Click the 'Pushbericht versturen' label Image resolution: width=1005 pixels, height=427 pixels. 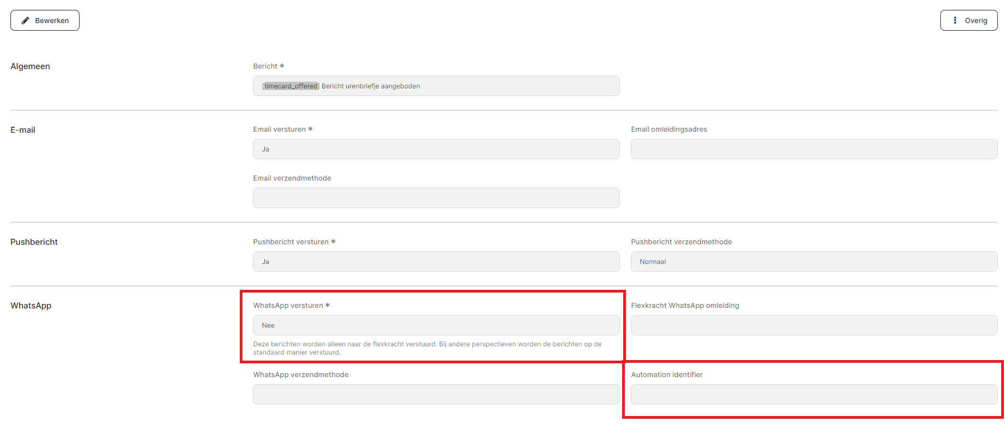(291, 242)
